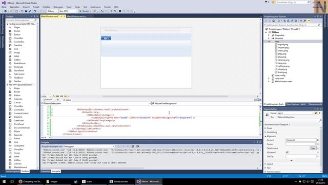This screenshot has width=328, height=185.
Task: Expand the Pinsel property category
Action: [265, 128]
